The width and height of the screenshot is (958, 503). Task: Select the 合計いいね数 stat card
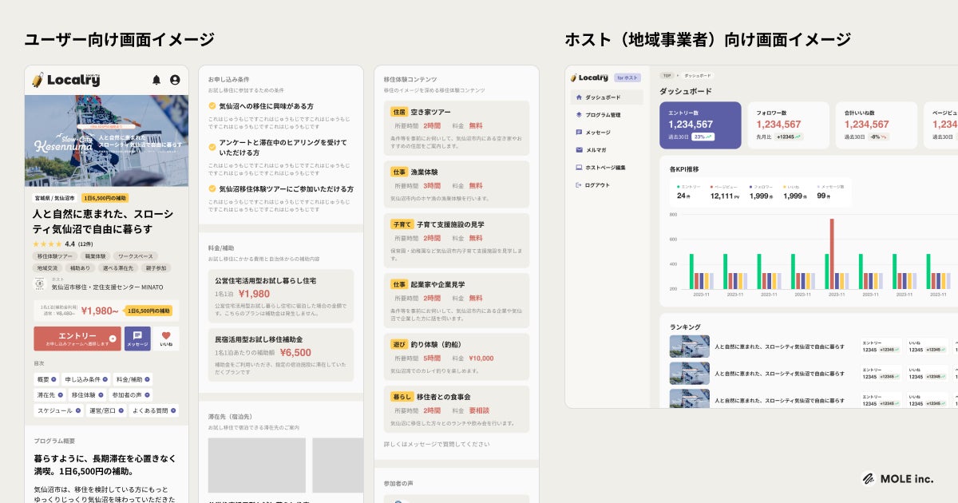coord(876,125)
